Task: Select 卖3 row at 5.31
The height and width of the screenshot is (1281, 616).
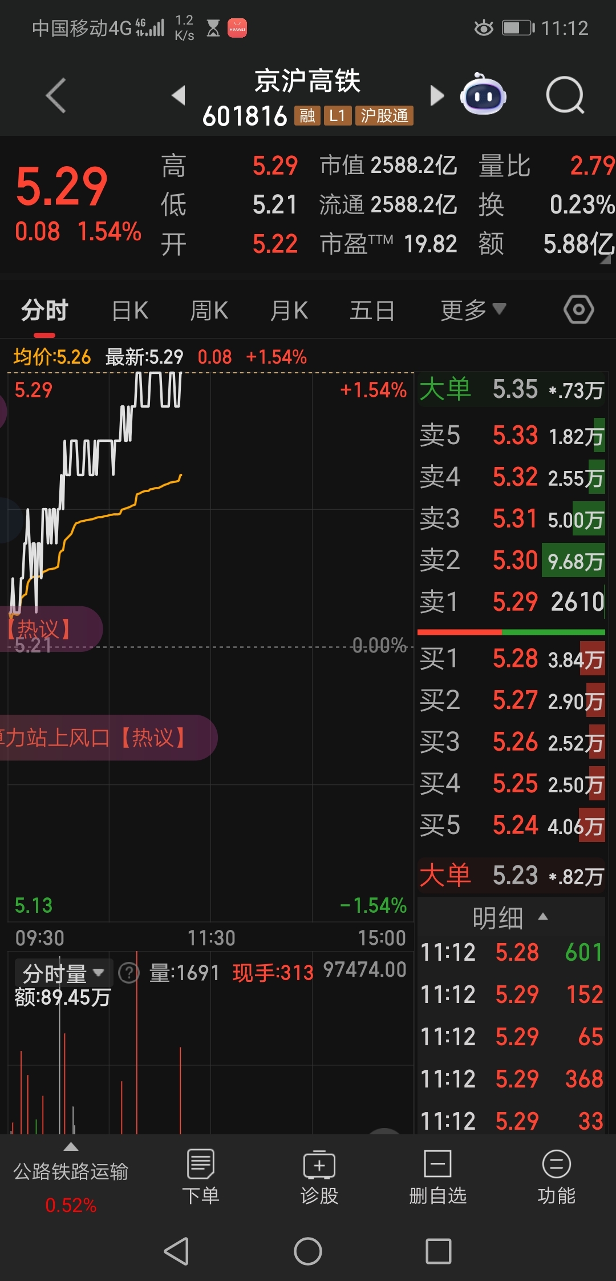Action: point(511,519)
